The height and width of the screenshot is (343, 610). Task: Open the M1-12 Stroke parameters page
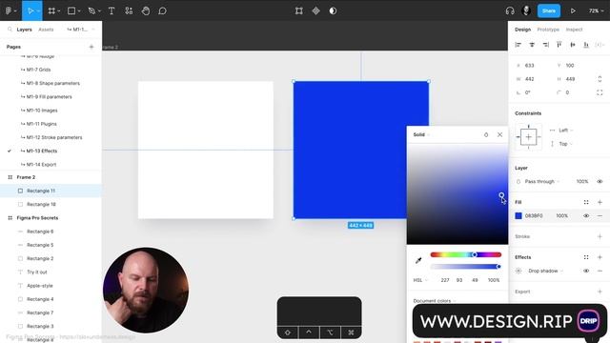pos(54,137)
